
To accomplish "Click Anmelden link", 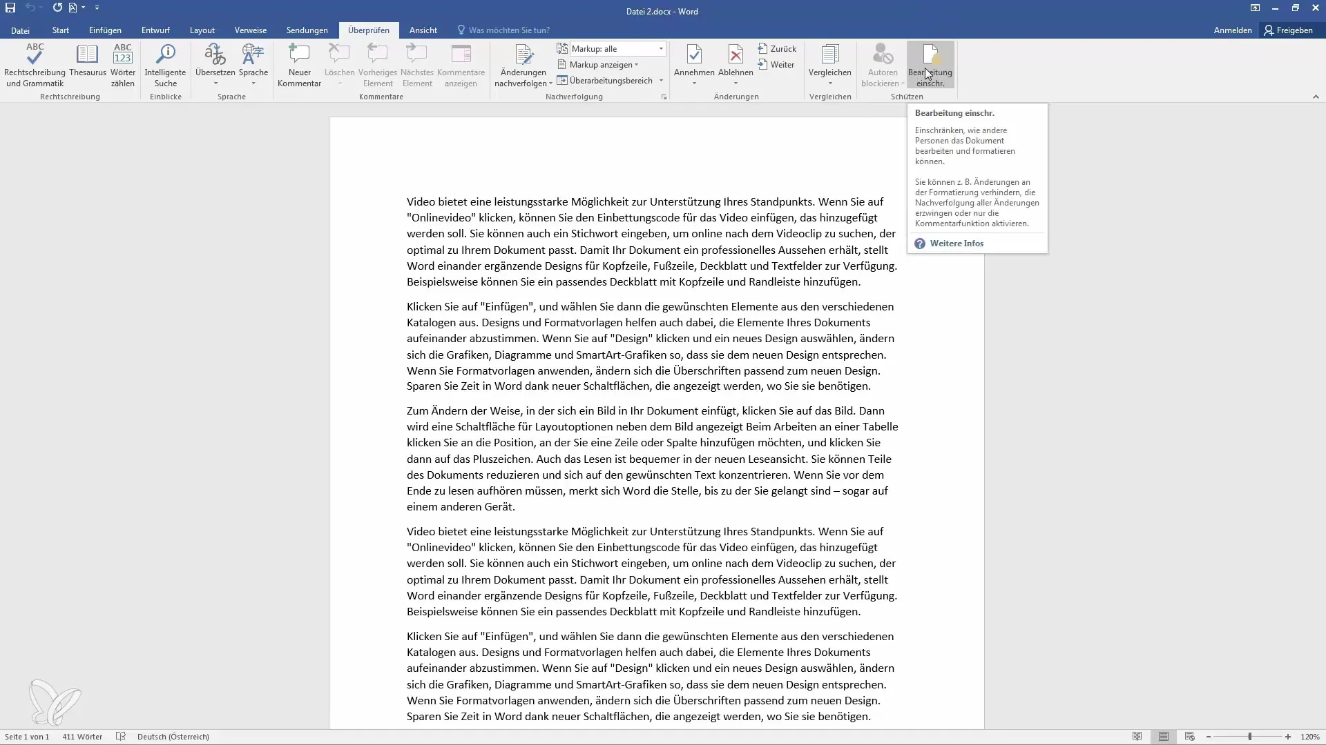I will (x=1233, y=30).
